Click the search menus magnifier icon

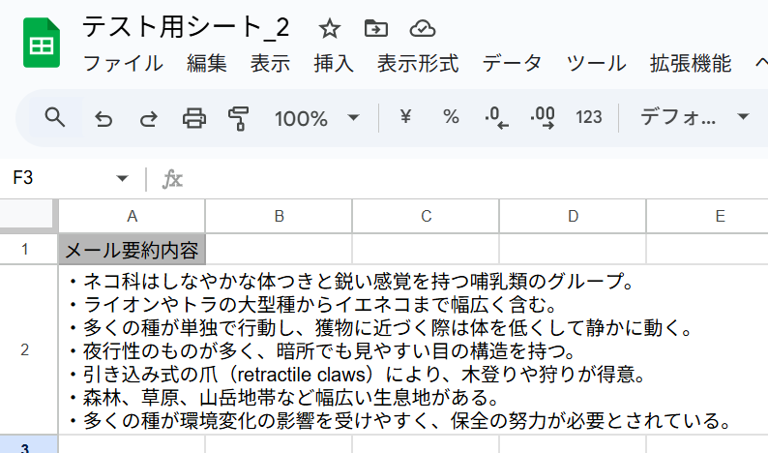coord(54,118)
